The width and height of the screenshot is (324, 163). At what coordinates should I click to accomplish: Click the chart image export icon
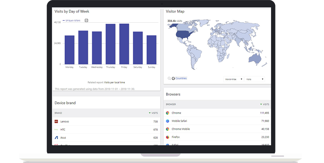pyautogui.click(x=86, y=20)
